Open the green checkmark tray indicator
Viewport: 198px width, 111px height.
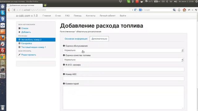[129, 2]
